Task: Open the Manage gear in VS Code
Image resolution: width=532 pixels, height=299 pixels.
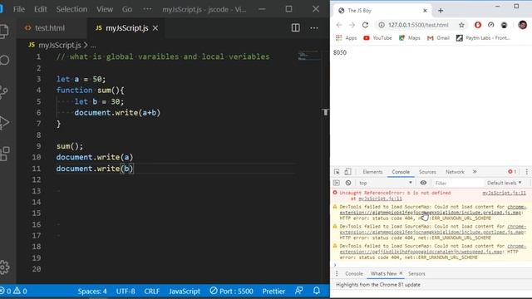Action: [x=4, y=267]
